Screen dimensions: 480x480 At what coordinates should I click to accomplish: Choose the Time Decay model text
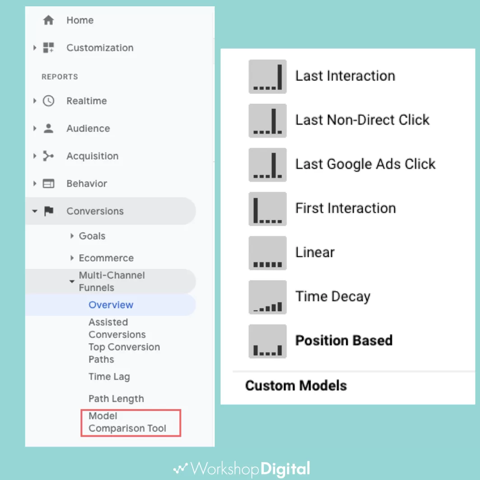click(333, 297)
